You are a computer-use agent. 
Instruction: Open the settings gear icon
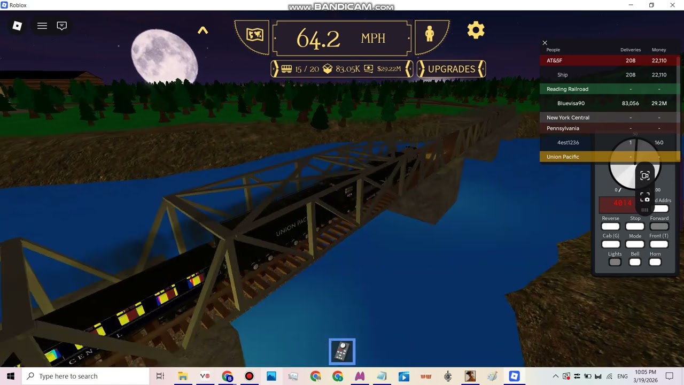point(476,30)
